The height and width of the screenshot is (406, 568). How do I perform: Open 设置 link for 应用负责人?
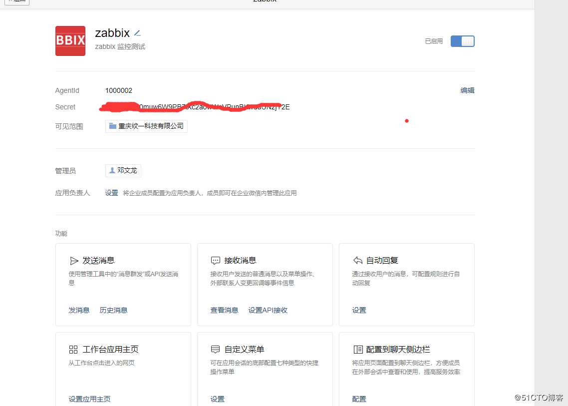point(112,193)
